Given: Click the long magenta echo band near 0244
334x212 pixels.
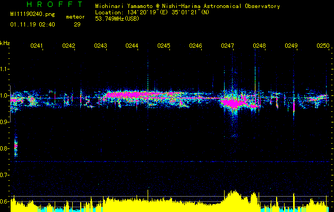Looking at the screenshot, I should (x=143, y=95).
